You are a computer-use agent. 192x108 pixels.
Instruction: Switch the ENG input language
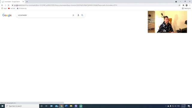(x=178, y=106)
